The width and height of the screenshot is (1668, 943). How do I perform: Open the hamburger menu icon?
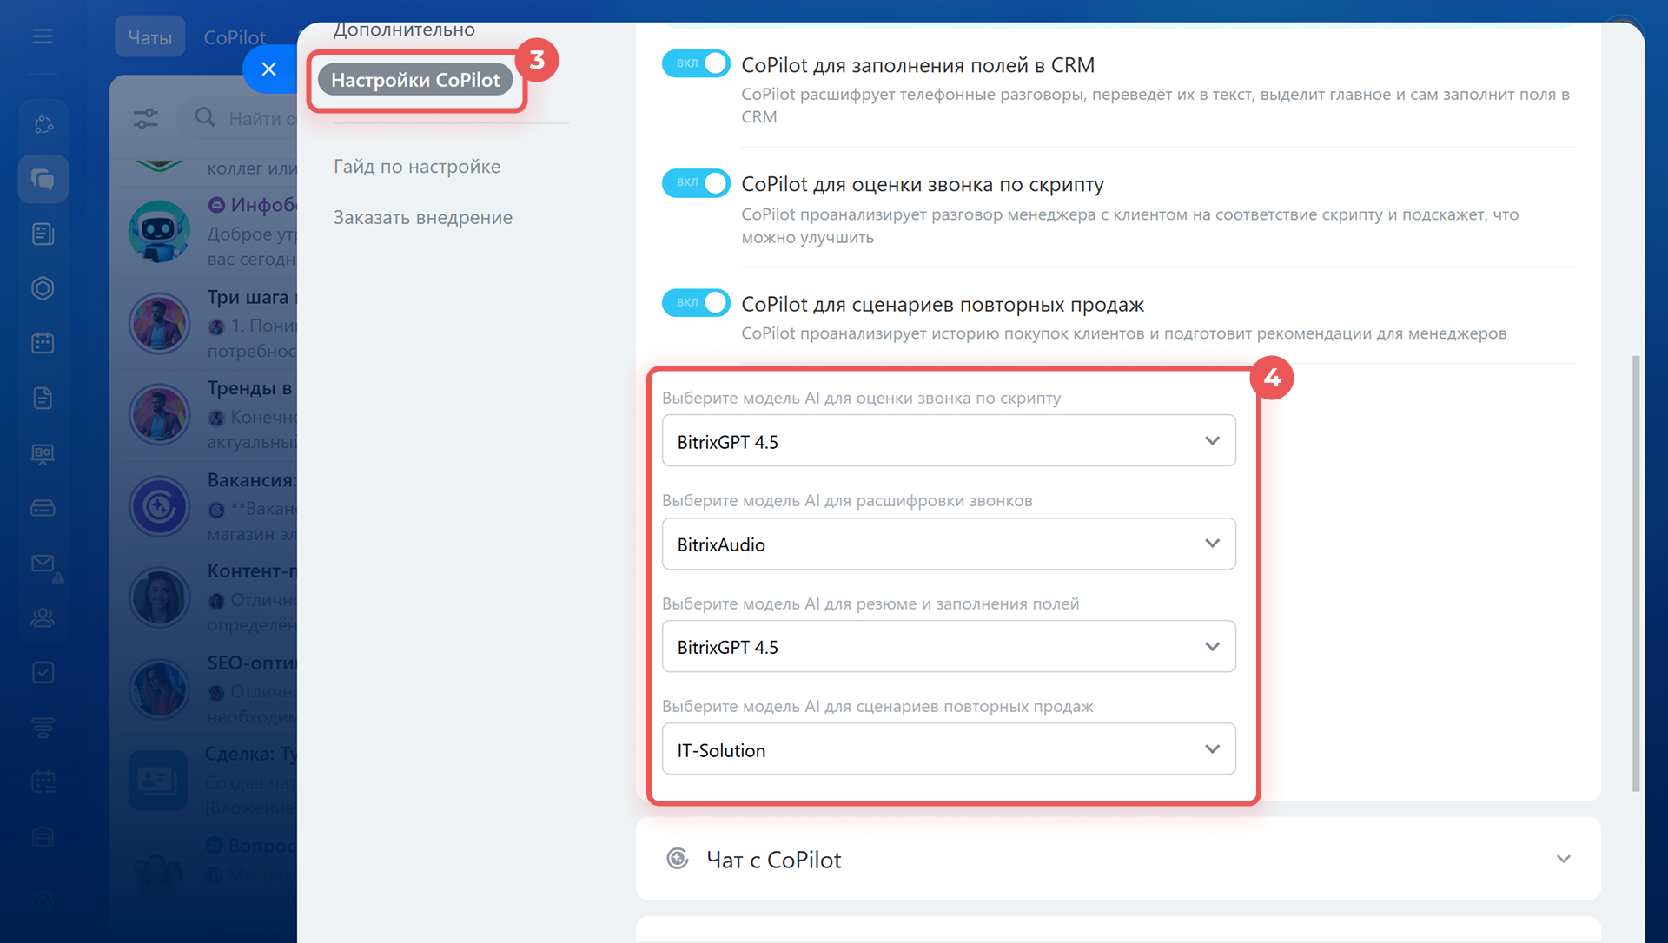[43, 36]
